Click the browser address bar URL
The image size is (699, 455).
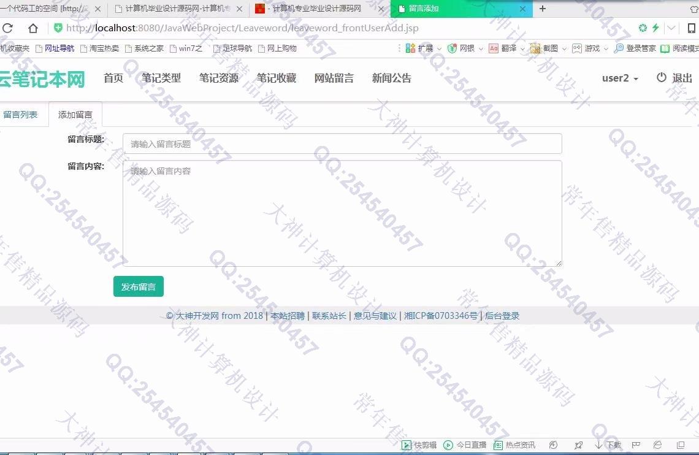coord(242,28)
